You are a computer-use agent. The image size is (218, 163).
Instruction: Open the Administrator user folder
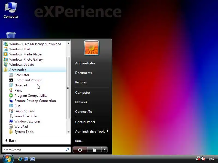coord(85,63)
